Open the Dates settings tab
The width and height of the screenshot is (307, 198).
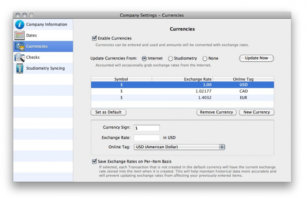[32, 35]
